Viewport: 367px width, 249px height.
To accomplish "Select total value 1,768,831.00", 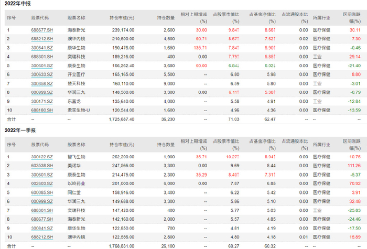I will pyautogui.click(x=122, y=246).
